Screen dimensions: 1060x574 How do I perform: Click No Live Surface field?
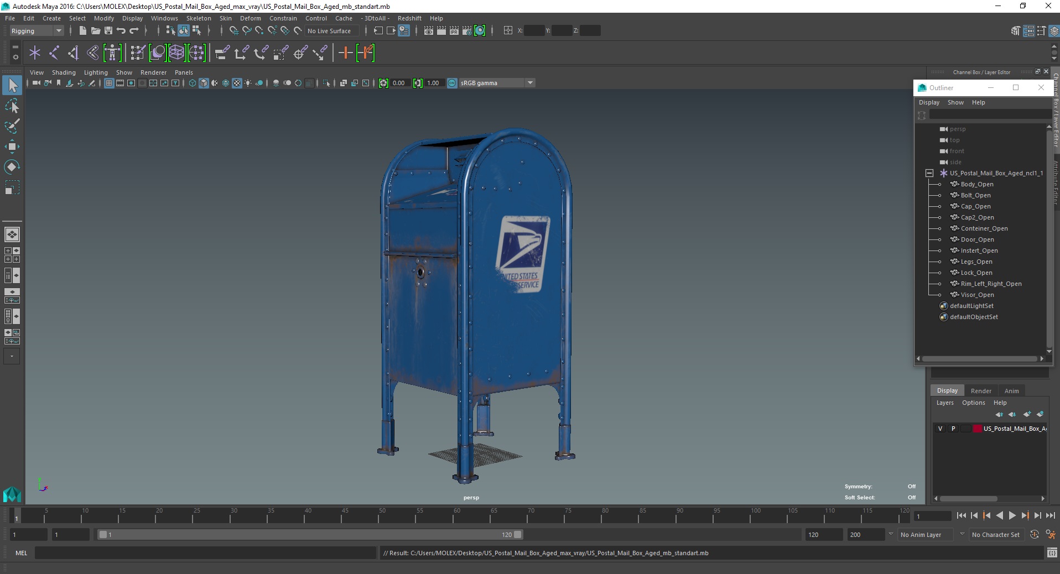(331, 31)
